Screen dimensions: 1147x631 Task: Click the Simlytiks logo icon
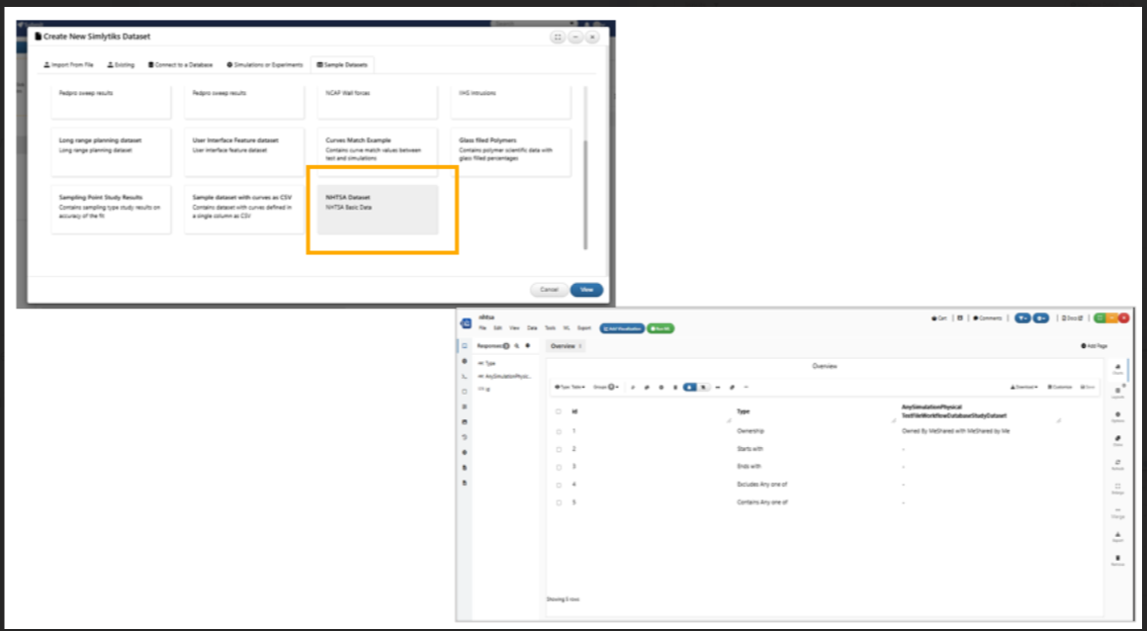466,323
